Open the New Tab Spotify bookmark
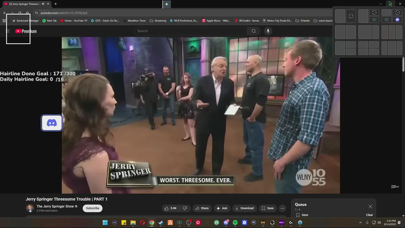Viewport: 405px width, 228px height. pos(49,21)
